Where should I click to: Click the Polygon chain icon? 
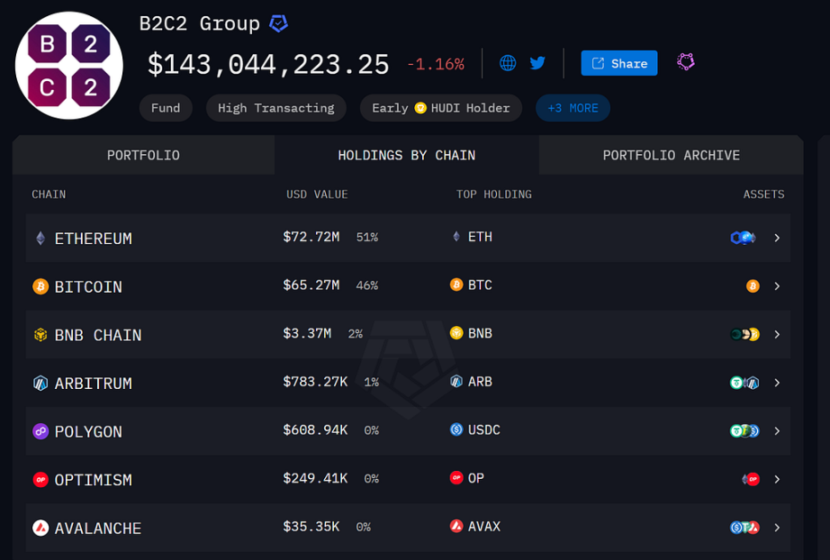point(41,431)
